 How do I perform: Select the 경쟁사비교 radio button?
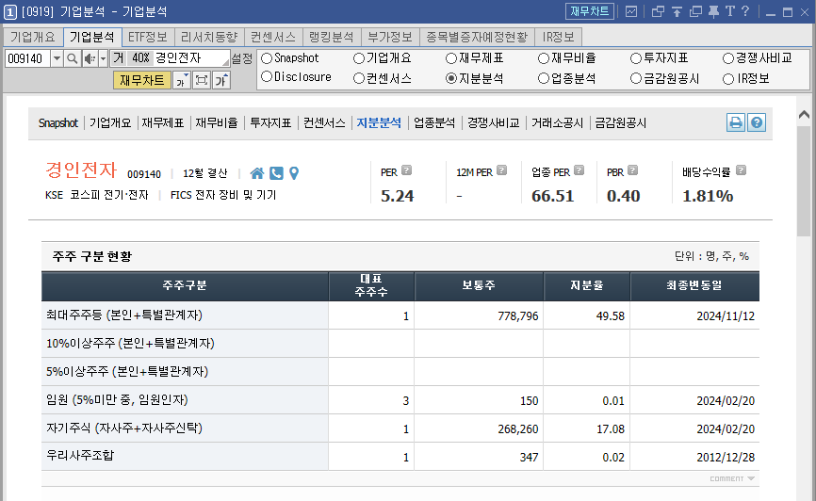click(728, 58)
